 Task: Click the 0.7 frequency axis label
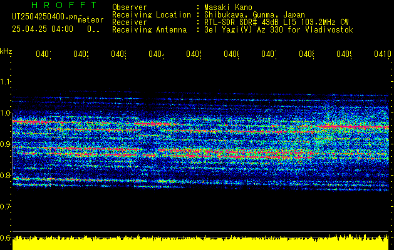(x=5, y=207)
